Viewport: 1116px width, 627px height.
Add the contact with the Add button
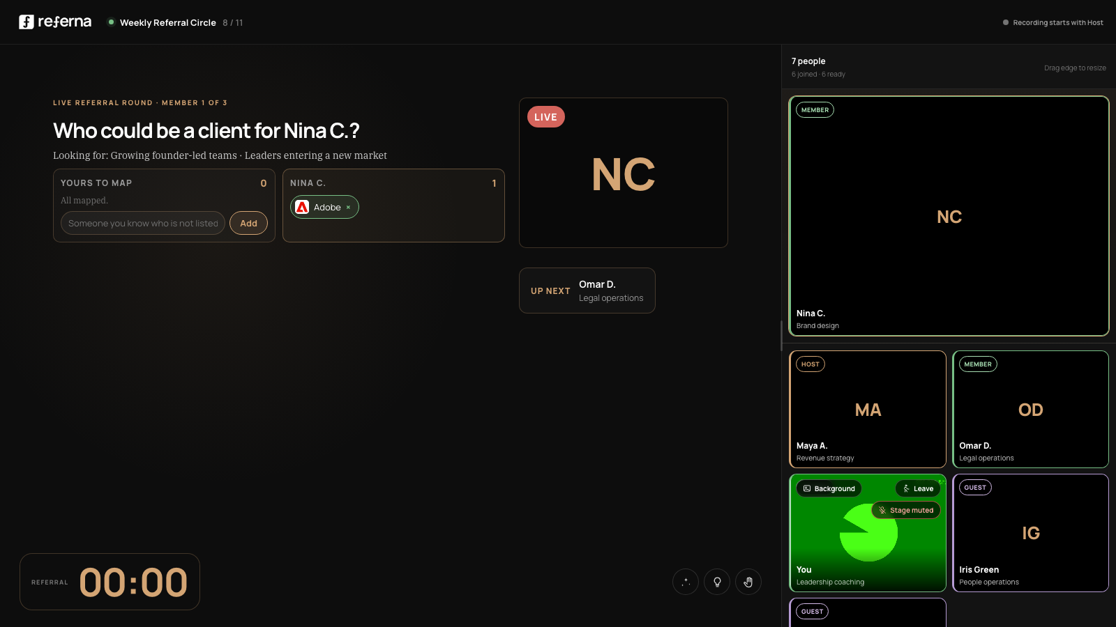point(248,223)
